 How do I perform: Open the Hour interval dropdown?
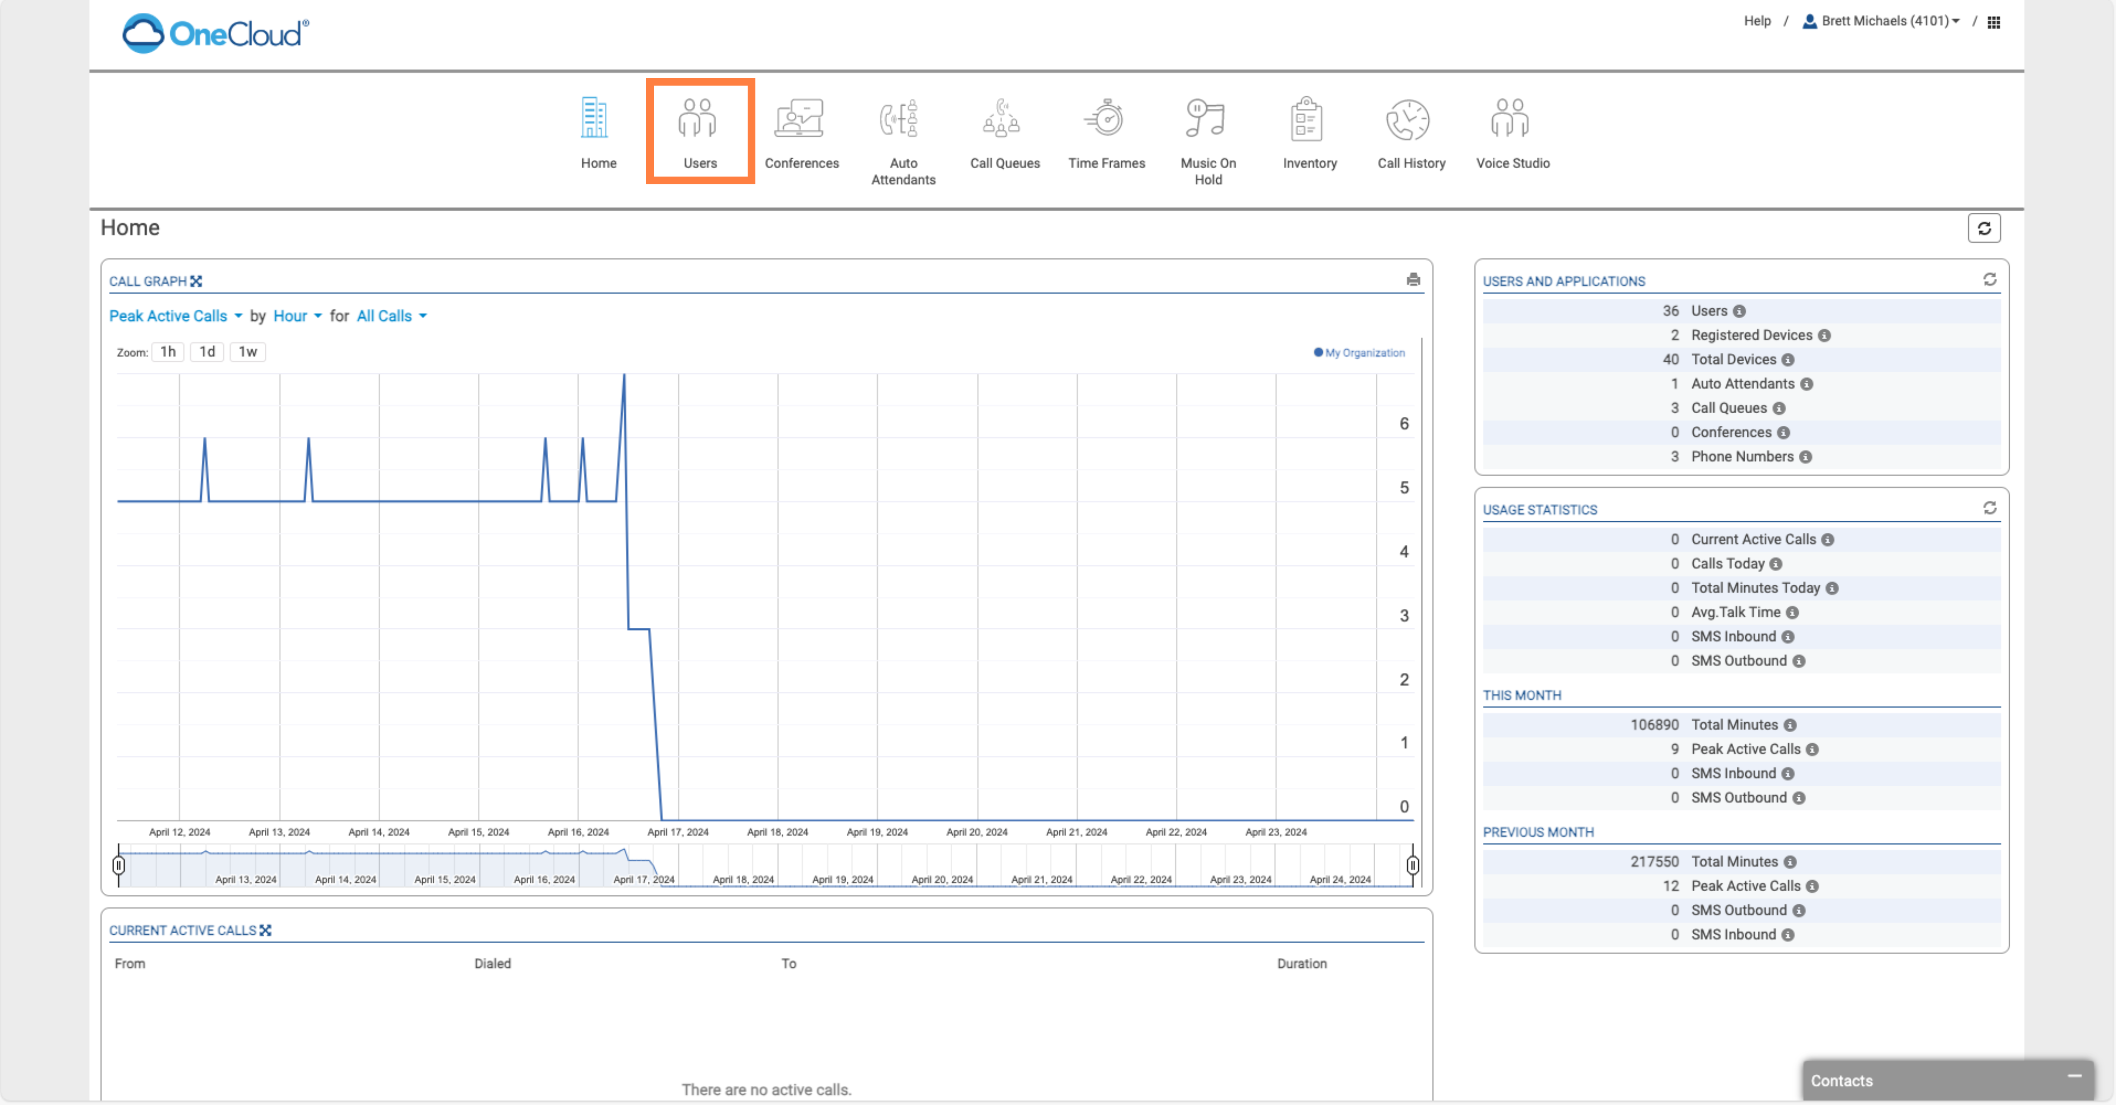point(297,316)
